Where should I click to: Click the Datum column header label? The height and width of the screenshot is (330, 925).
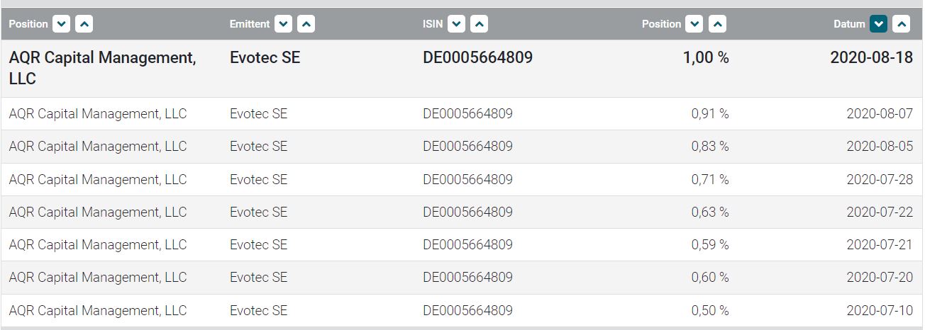(x=850, y=24)
